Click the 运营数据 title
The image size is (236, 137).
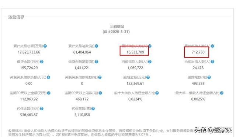117,27
